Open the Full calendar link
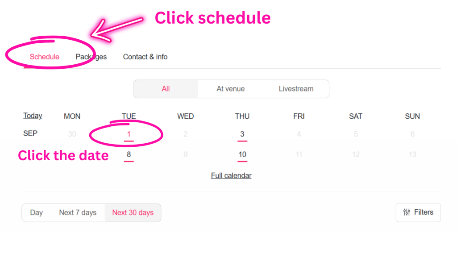The height and width of the screenshot is (257, 457). point(231,175)
